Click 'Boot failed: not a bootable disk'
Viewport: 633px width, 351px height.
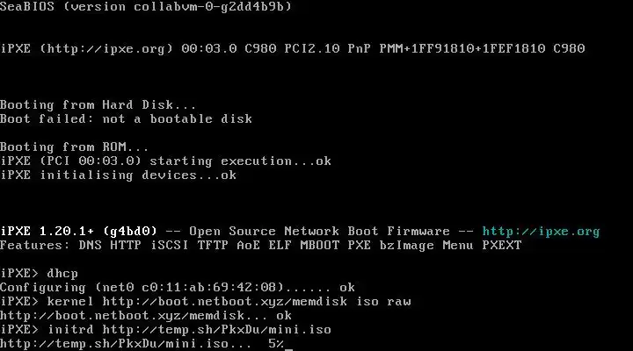click(x=126, y=118)
